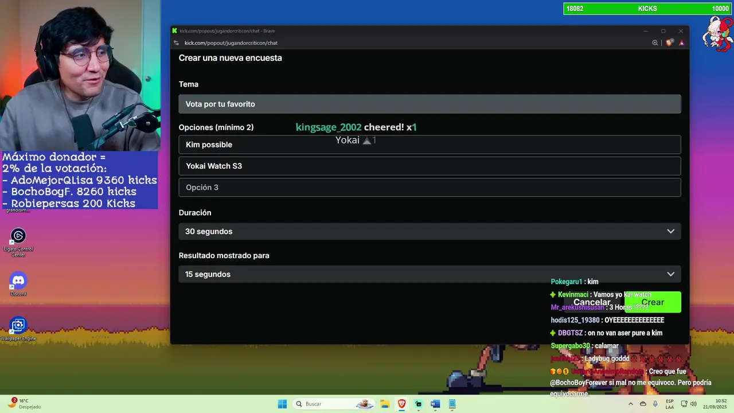This screenshot has width=734, height=413.
Task: Click the 'Duración' label
Action: [195, 213]
